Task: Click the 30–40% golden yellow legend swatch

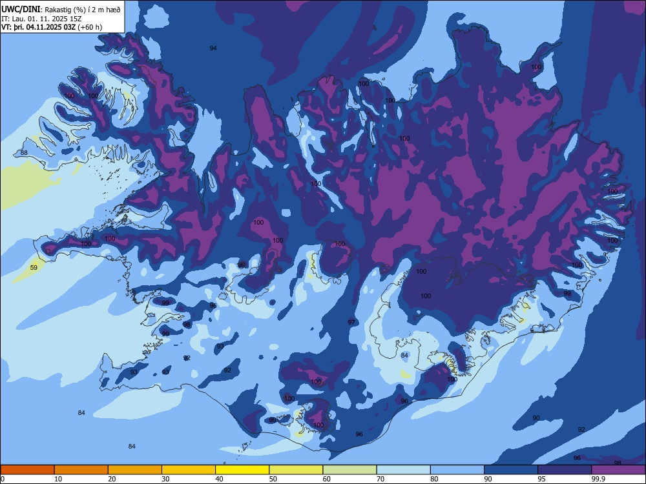Action: pyautogui.click(x=189, y=470)
